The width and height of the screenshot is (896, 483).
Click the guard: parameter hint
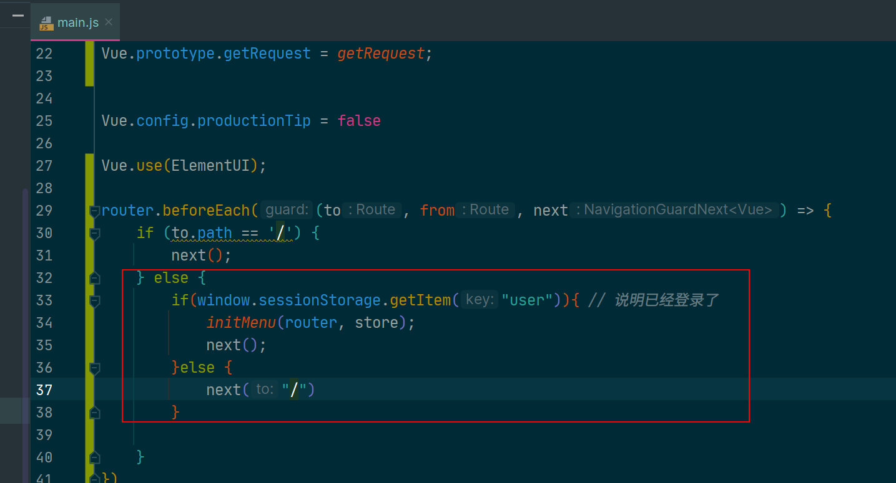[x=287, y=210]
